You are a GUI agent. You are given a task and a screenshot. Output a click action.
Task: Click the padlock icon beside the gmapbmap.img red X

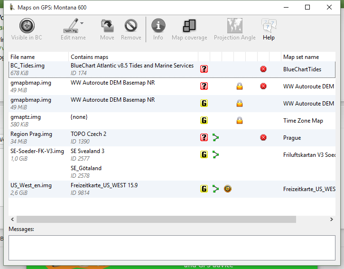click(x=240, y=86)
